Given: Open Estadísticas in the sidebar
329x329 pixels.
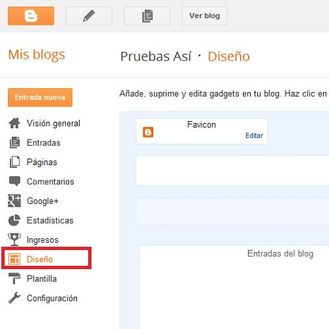Looking at the screenshot, I should (x=50, y=220).
